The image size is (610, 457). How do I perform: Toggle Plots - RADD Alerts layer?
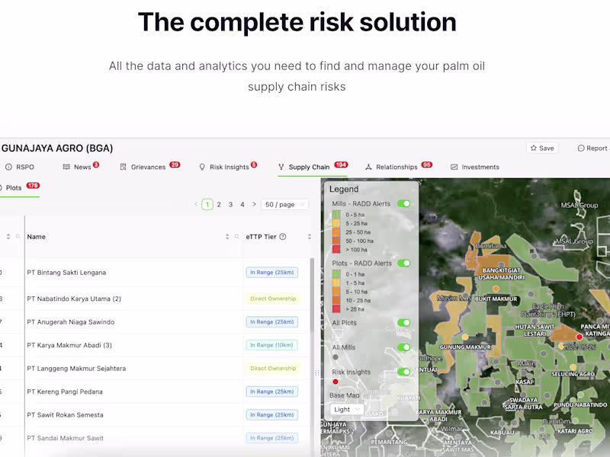point(404,263)
